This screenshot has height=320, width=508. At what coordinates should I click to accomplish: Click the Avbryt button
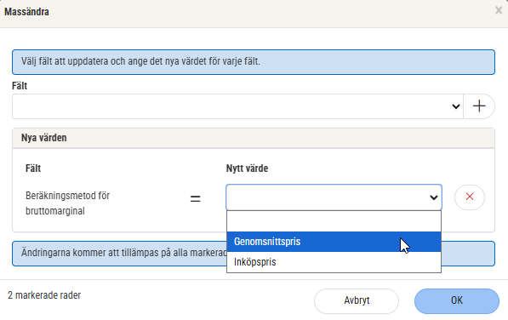[x=357, y=301]
